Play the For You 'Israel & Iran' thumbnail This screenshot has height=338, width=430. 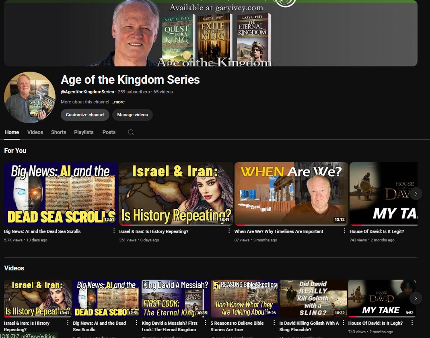[176, 194]
